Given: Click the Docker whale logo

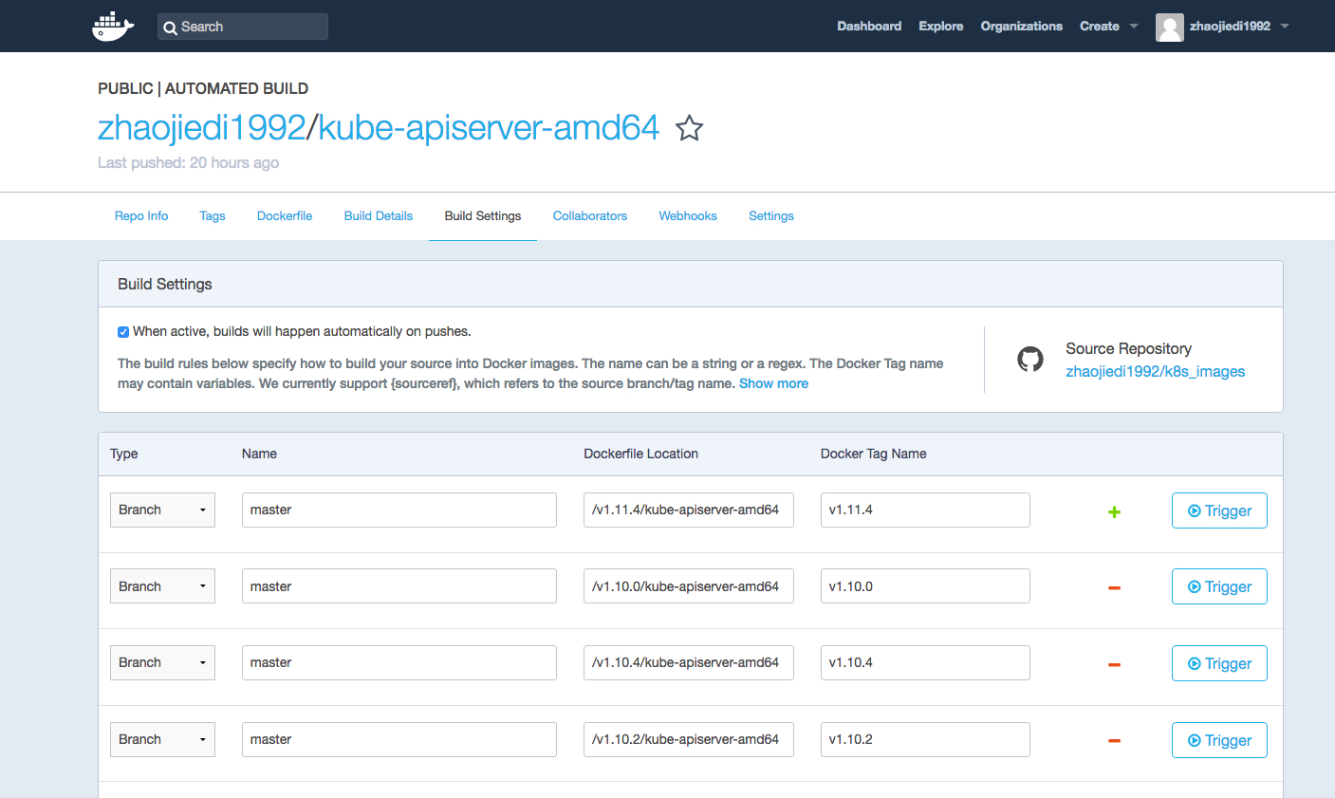Looking at the screenshot, I should [113, 27].
